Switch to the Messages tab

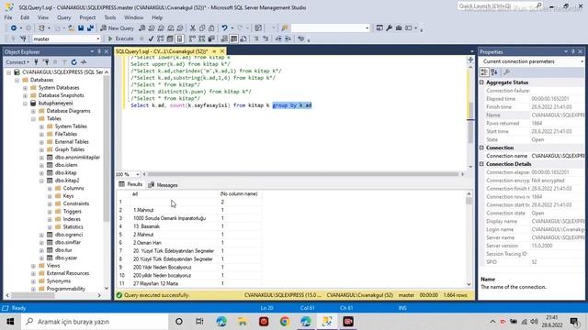pos(163,185)
